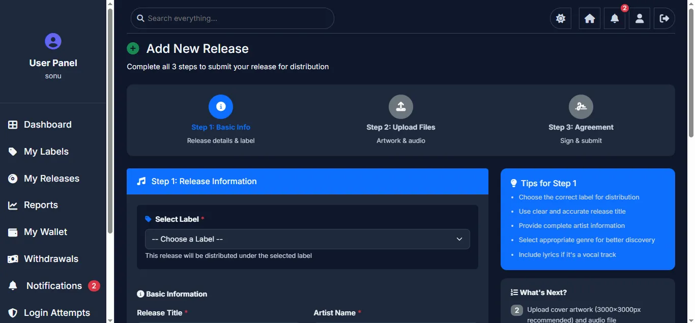Click the label distribution helper text under dropdown

228,256
